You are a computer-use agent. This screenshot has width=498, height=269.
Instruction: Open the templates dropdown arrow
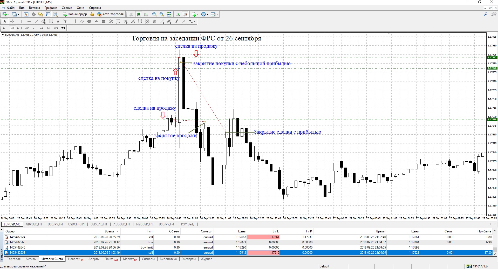pos(217,14)
